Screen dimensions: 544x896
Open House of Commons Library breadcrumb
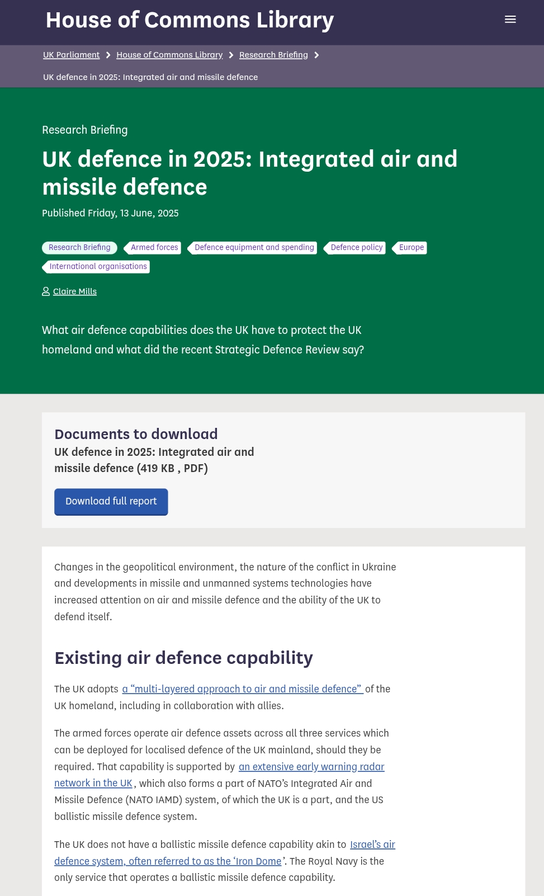point(169,55)
